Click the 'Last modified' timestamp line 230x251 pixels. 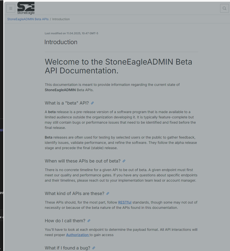click(71, 33)
